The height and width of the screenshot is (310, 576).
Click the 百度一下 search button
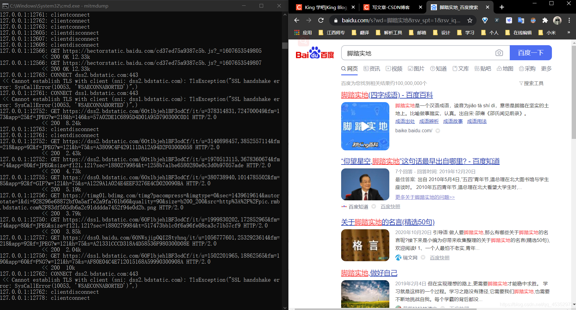531,53
